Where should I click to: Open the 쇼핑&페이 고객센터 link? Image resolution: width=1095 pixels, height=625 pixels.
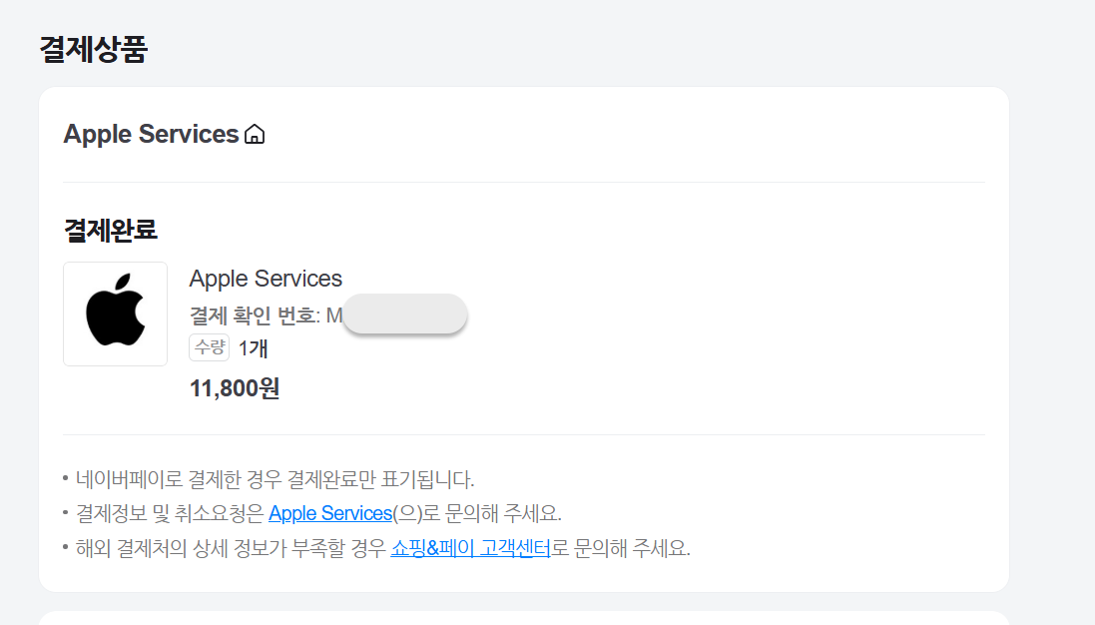470,548
